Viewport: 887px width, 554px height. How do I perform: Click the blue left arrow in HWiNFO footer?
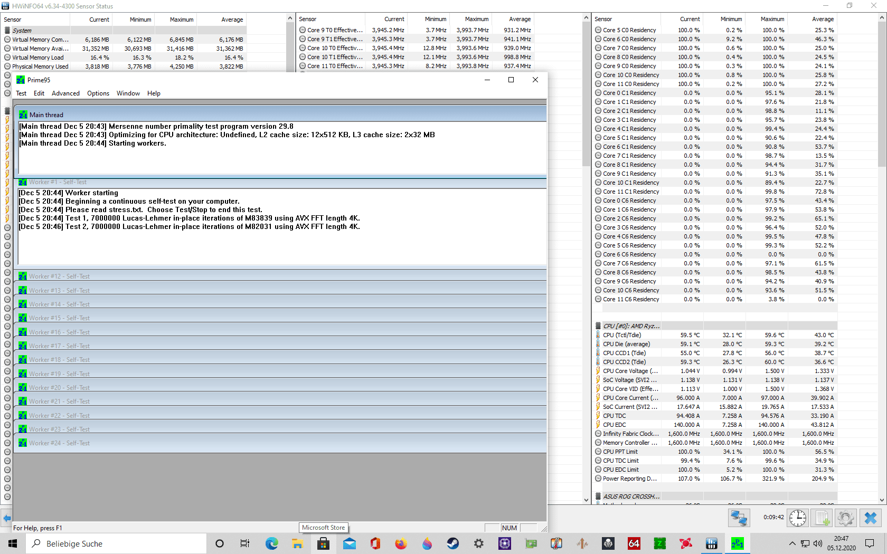(x=7, y=518)
